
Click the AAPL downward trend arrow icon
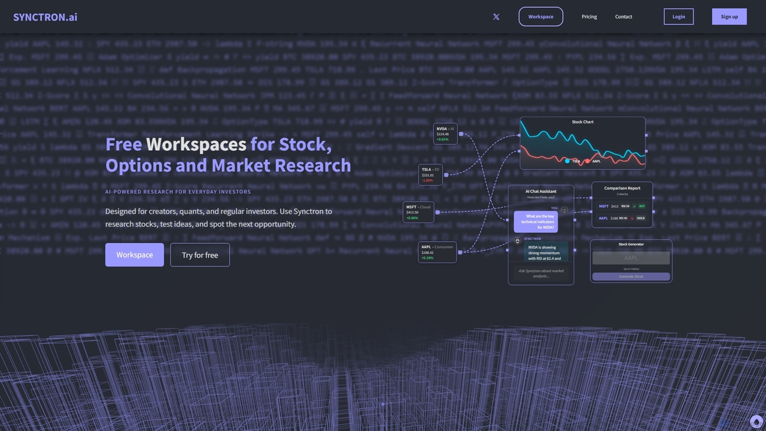pos(632,218)
